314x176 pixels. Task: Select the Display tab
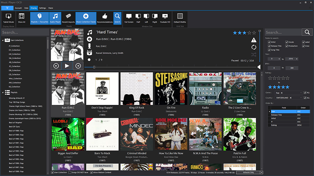coord(34,8)
